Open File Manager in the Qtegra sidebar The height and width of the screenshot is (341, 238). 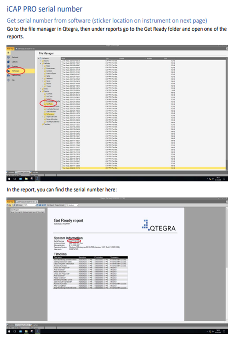14,70
